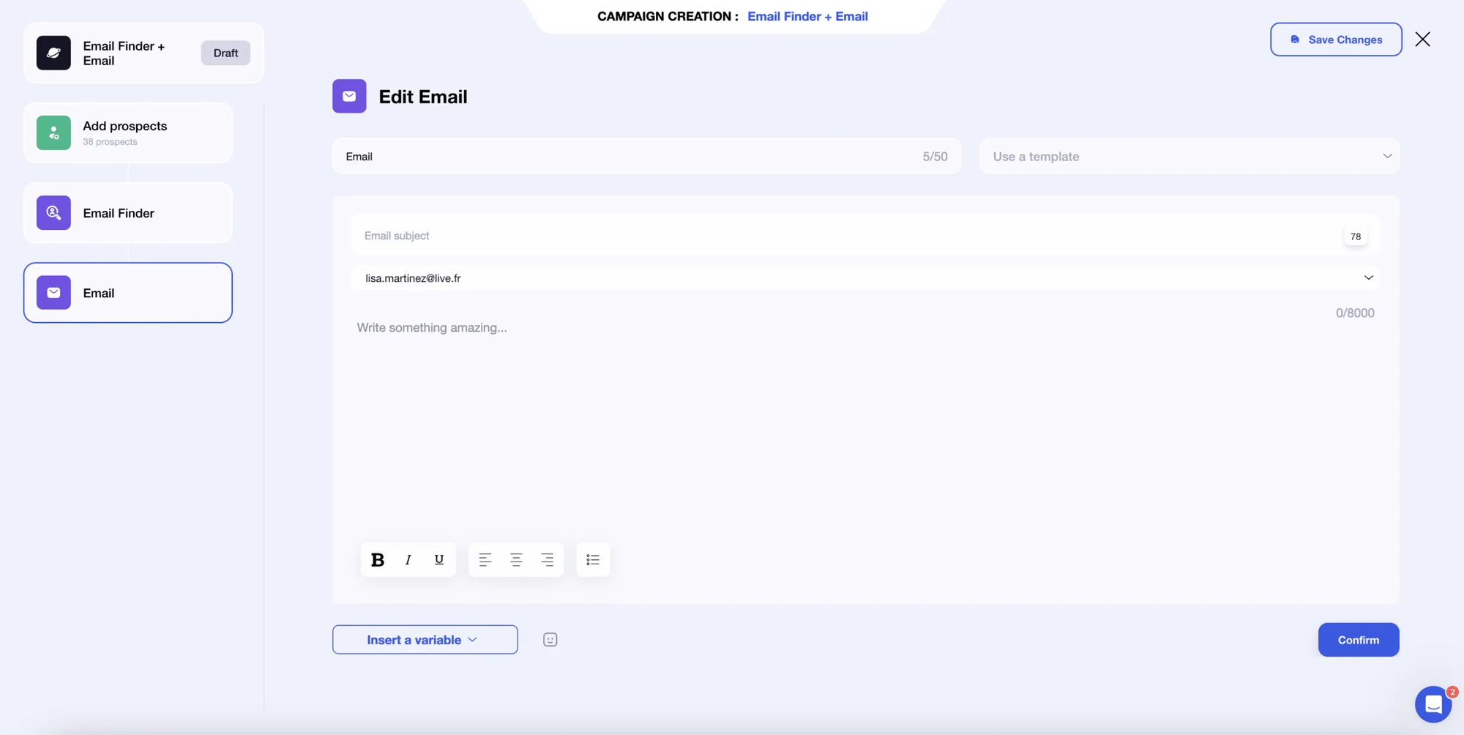Open the Email Finder + Email campaign card
The width and height of the screenshot is (1464, 735).
[x=143, y=53]
